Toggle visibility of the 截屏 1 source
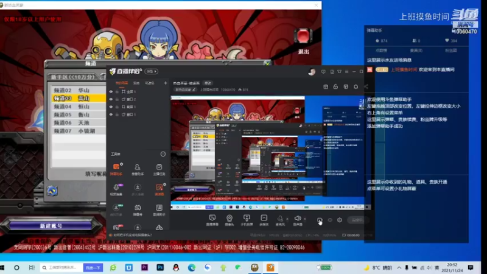 pyautogui.click(x=111, y=107)
